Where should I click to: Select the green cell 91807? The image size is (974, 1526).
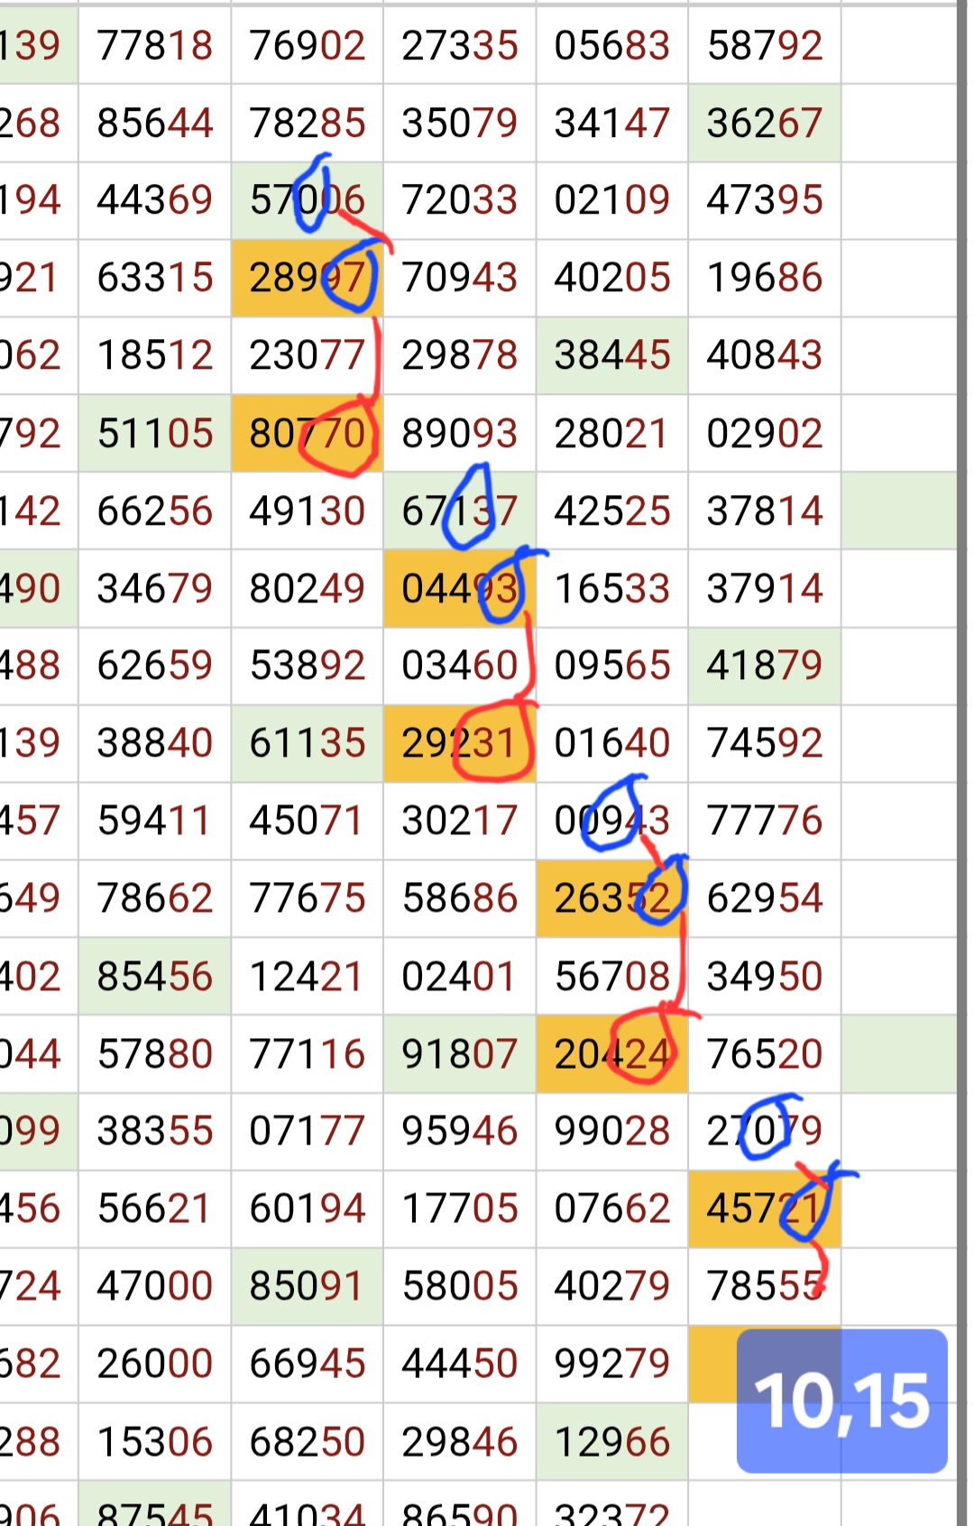[x=459, y=1053]
